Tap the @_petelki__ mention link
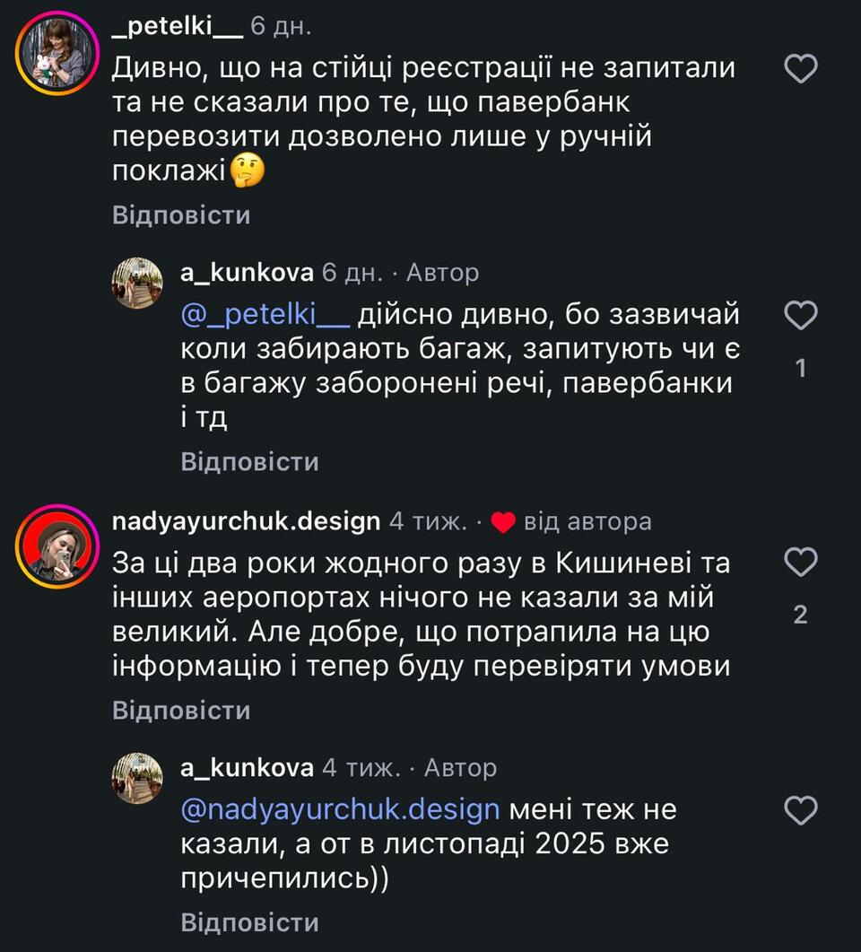This screenshot has width=861, height=952. click(x=265, y=316)
